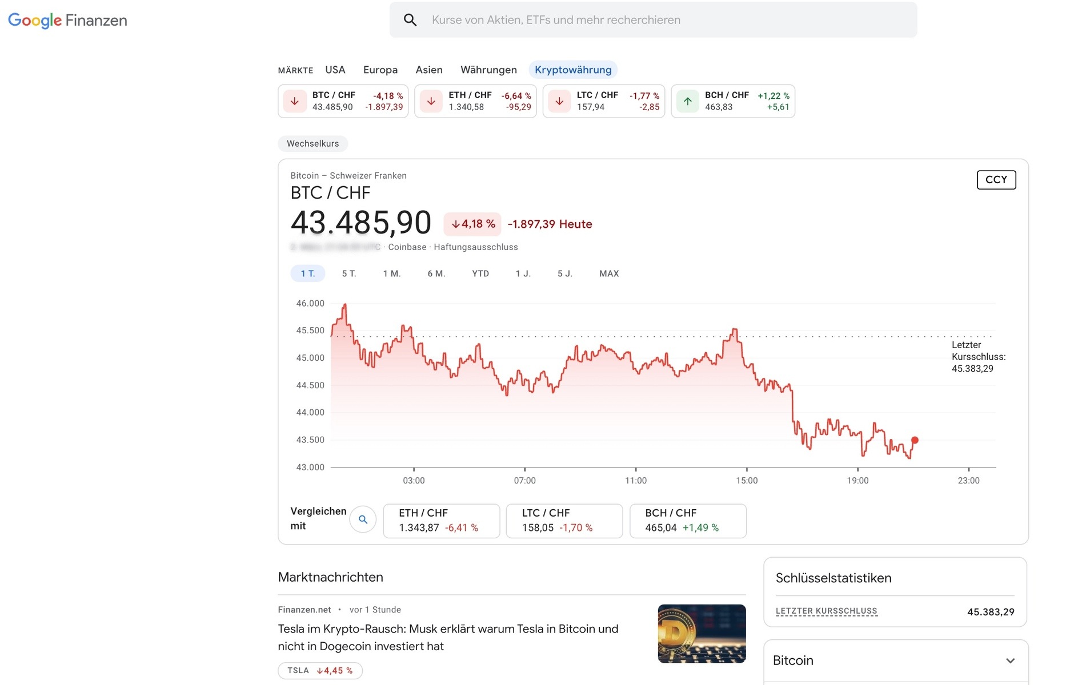Screen dimensions: 1086x685
Task: Click the LETZTER KURSSCHLUSS statistic label
Action: (x=826, y=611)
